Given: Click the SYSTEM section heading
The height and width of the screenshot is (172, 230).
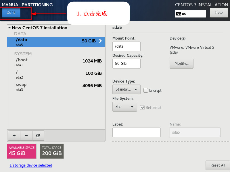Looking at the screenshot, I should click(23, 54).
